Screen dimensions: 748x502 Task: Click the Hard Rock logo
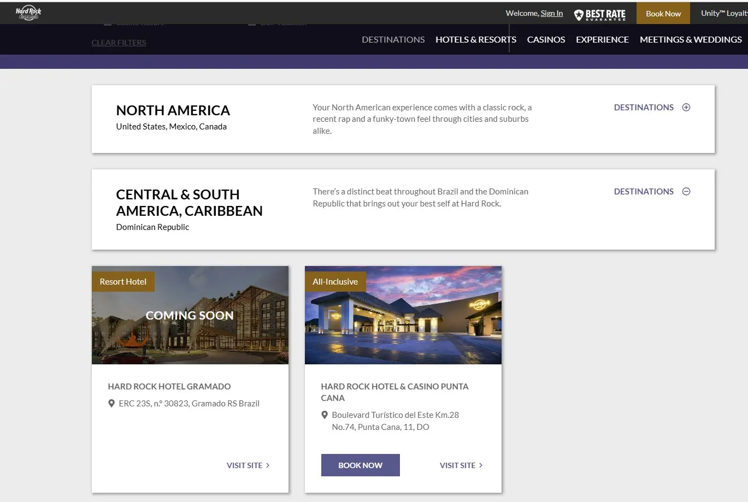coord(28,13)
